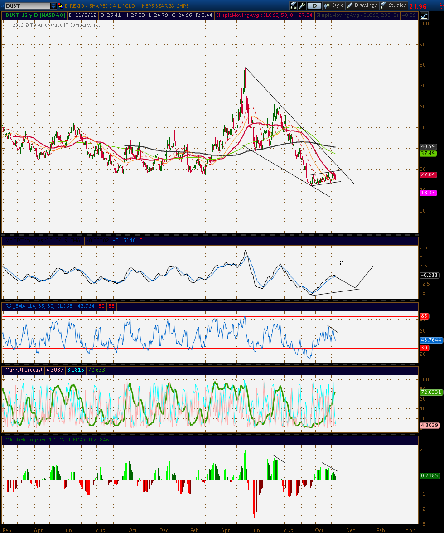Click the red 85 overbought bubble

(424, 316)
